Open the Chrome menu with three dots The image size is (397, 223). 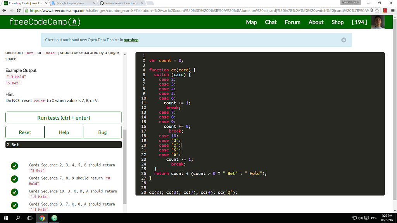point(392,11)
